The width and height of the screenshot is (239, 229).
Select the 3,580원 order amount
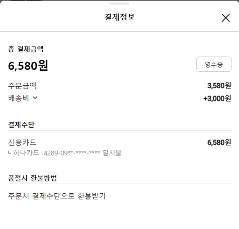click(x=219, y=85)
